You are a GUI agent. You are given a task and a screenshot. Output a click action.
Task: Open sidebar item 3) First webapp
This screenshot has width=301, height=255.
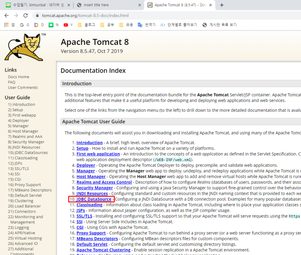pyautogui.click(x=22, y=115)
